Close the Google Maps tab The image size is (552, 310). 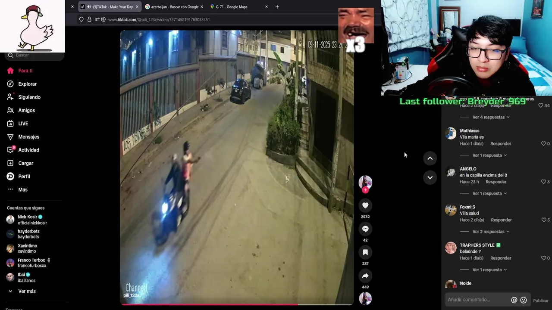[267, 7]
